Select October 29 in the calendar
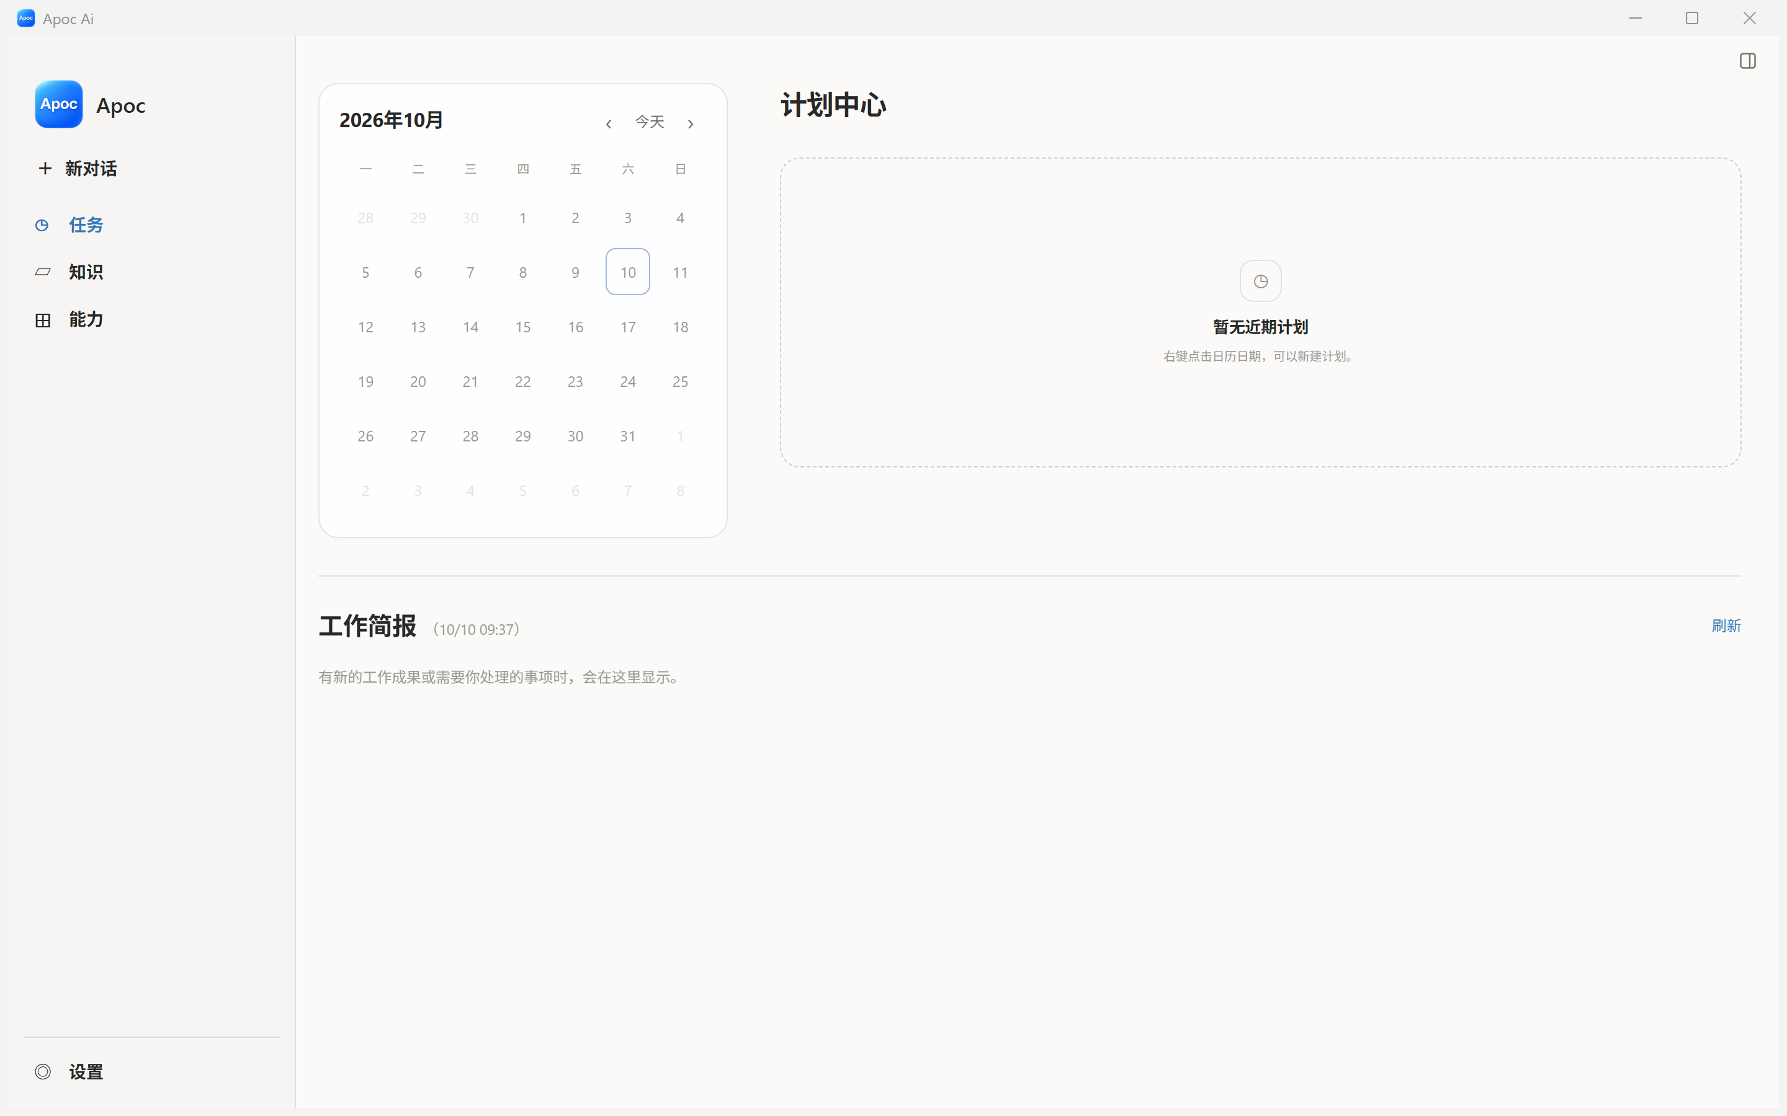Image resolution: width=1787 pixels, height=1116 pixels. (523, 436)
